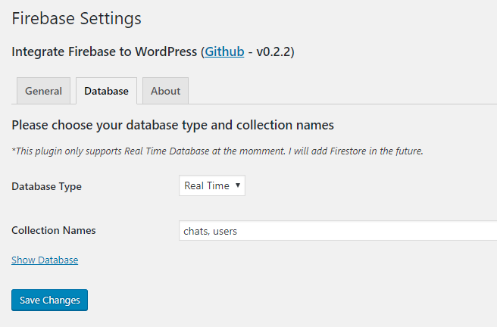
Task: Click the Database Type label
Action: coord(46,186)
